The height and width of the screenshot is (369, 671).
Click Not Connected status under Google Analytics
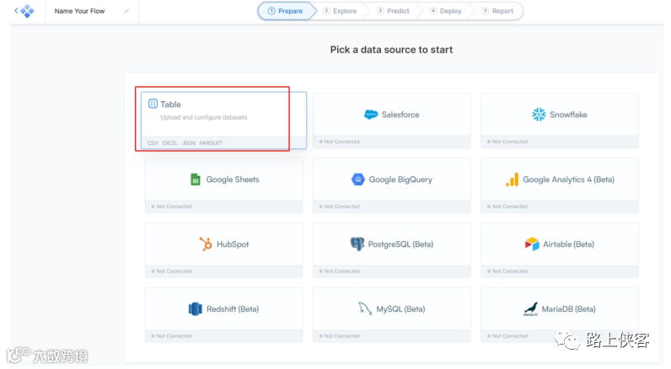click(x=507, y=206)
